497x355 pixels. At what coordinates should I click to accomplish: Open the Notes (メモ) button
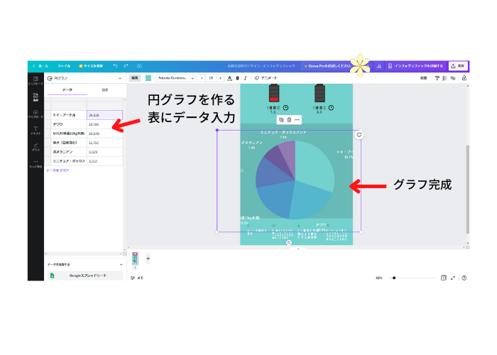[x=137, y=278]
